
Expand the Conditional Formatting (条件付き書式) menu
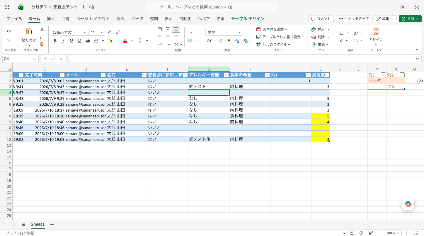272,29
